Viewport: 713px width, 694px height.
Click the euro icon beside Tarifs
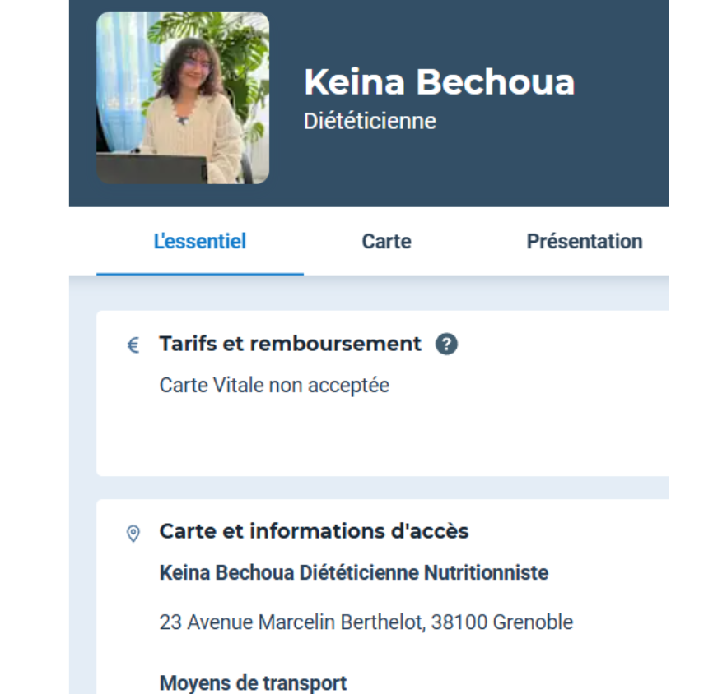(x=133, y=345)
